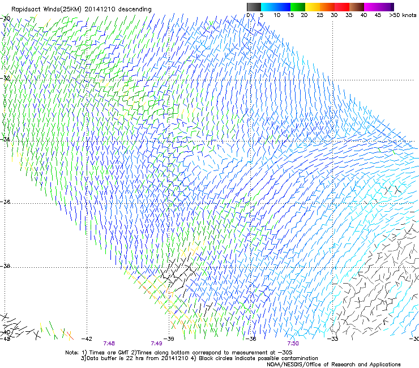The width and height of the screenshot is (419, 368).
Task: Select the -39 longitude axis label
Action: tap(169, 339)
